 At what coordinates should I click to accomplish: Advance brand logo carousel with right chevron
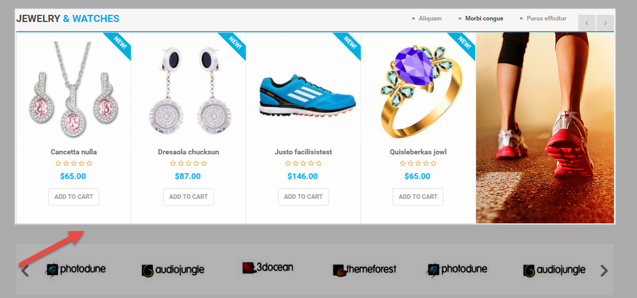[604, 270]
